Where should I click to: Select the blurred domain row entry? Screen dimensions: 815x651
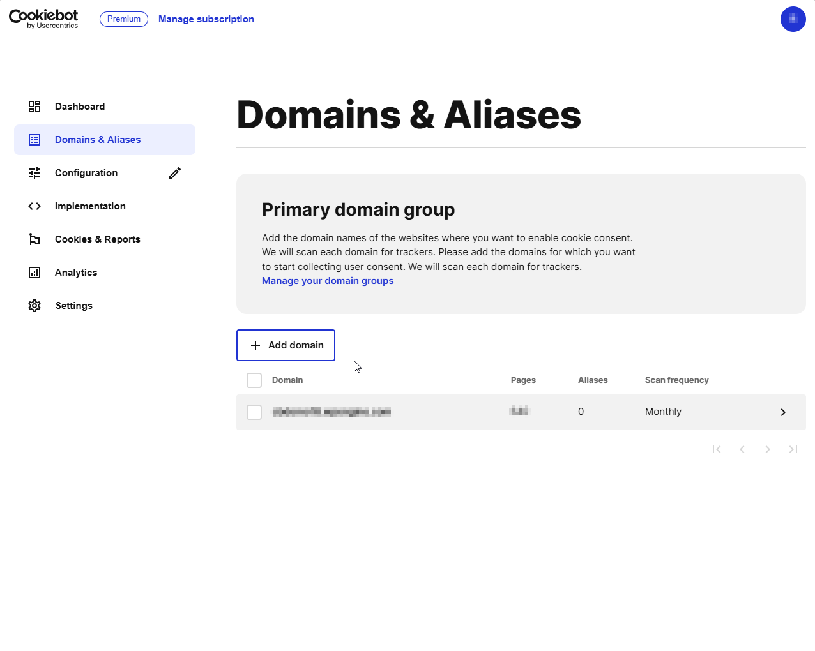click(x=331, y=412)
